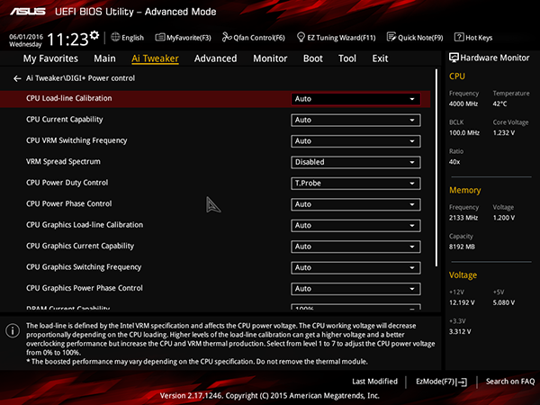Change language via English label

[x=132, y=38]
